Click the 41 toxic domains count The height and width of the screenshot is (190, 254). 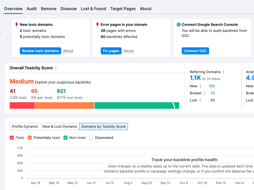pos(12,91)
